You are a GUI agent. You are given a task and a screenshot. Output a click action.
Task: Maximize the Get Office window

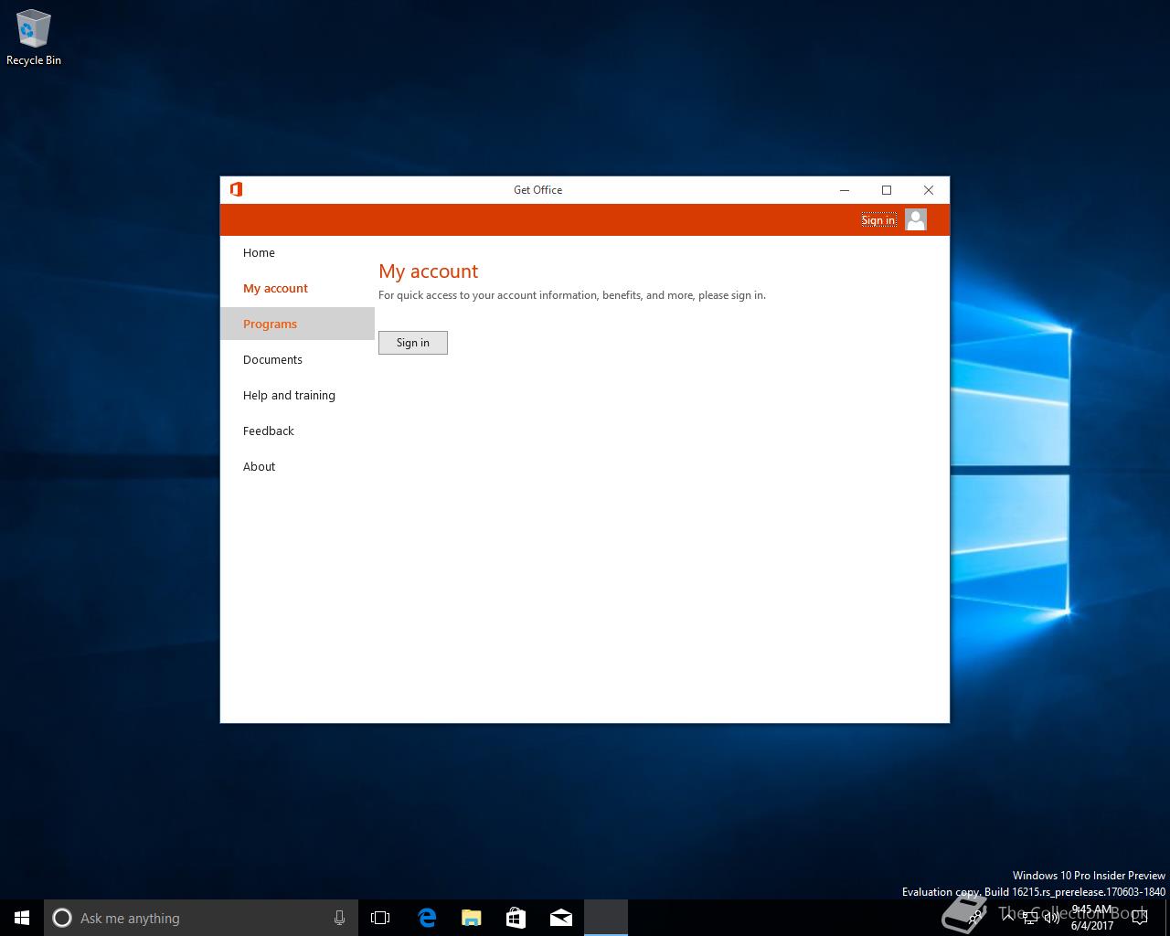[887, 190]
